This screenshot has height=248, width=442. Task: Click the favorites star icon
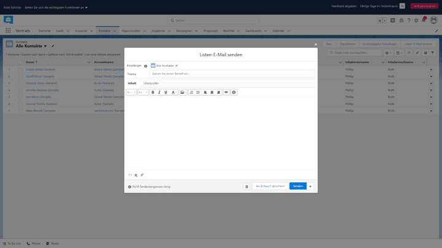[x=380, y=21]
